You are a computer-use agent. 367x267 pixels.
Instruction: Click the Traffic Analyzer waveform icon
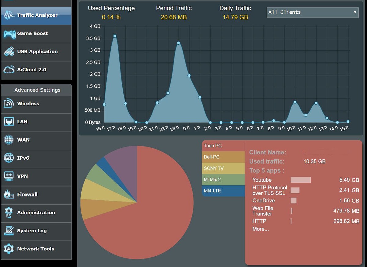(9, 15)
